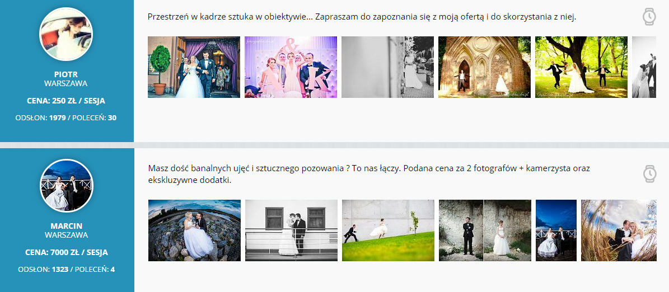Click the watch icon in Piotr's listing
Image resolution: width=669 pixels, height=292 pixels.
click(649, 17)
